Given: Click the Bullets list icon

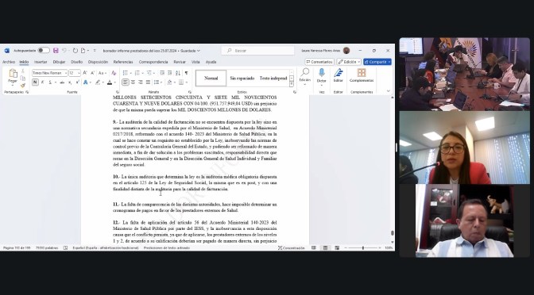Looking at the screenshot, I should point(126,73).
